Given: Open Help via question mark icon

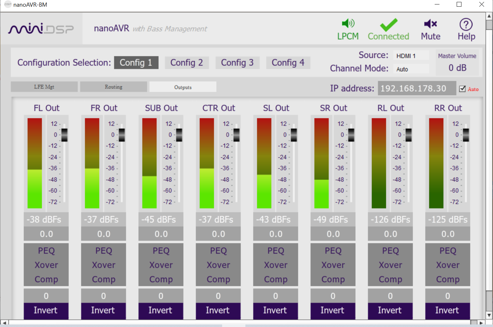Looking at the screenshot, I should point(466,24).
